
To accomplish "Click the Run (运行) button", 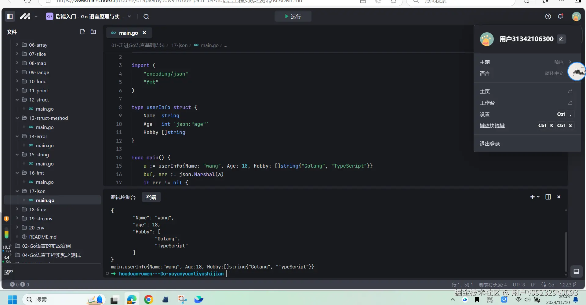I will click(293, 16).
